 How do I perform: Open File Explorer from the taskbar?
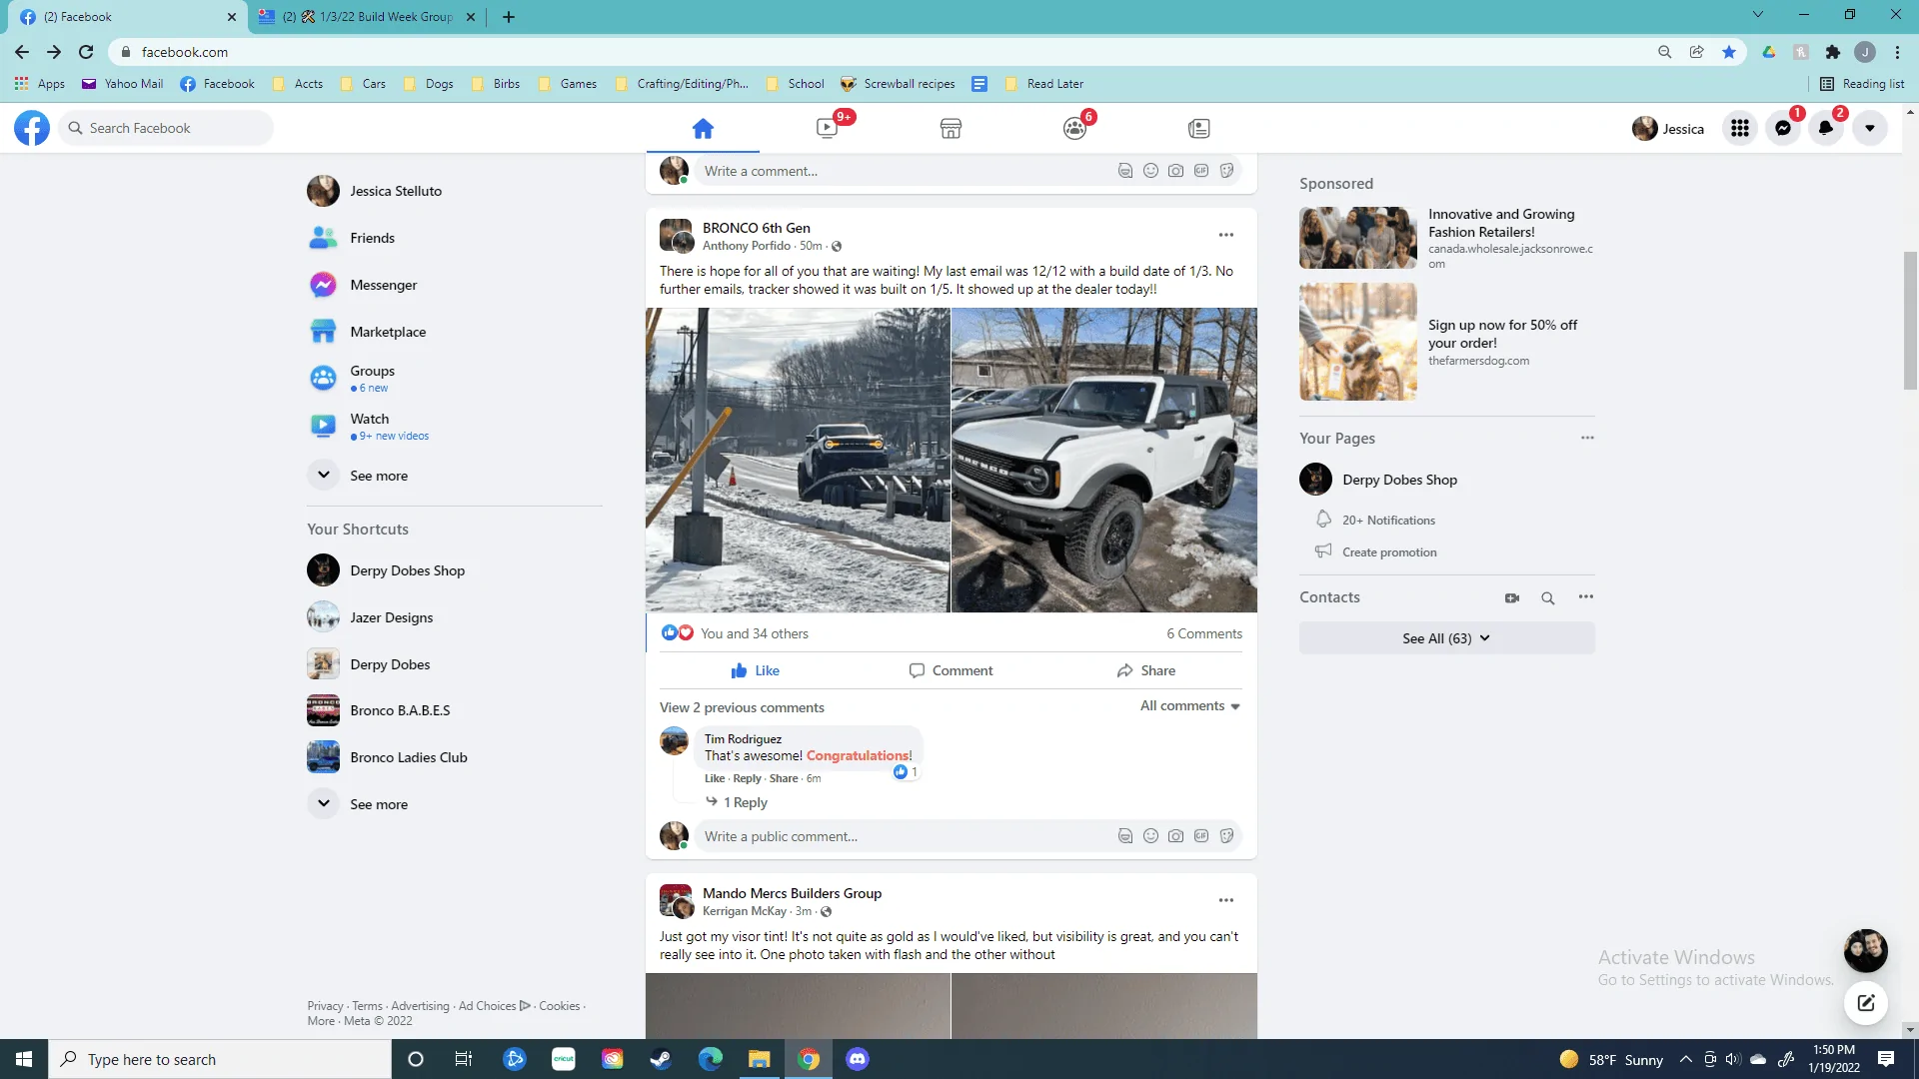[x=760, y=1059]
